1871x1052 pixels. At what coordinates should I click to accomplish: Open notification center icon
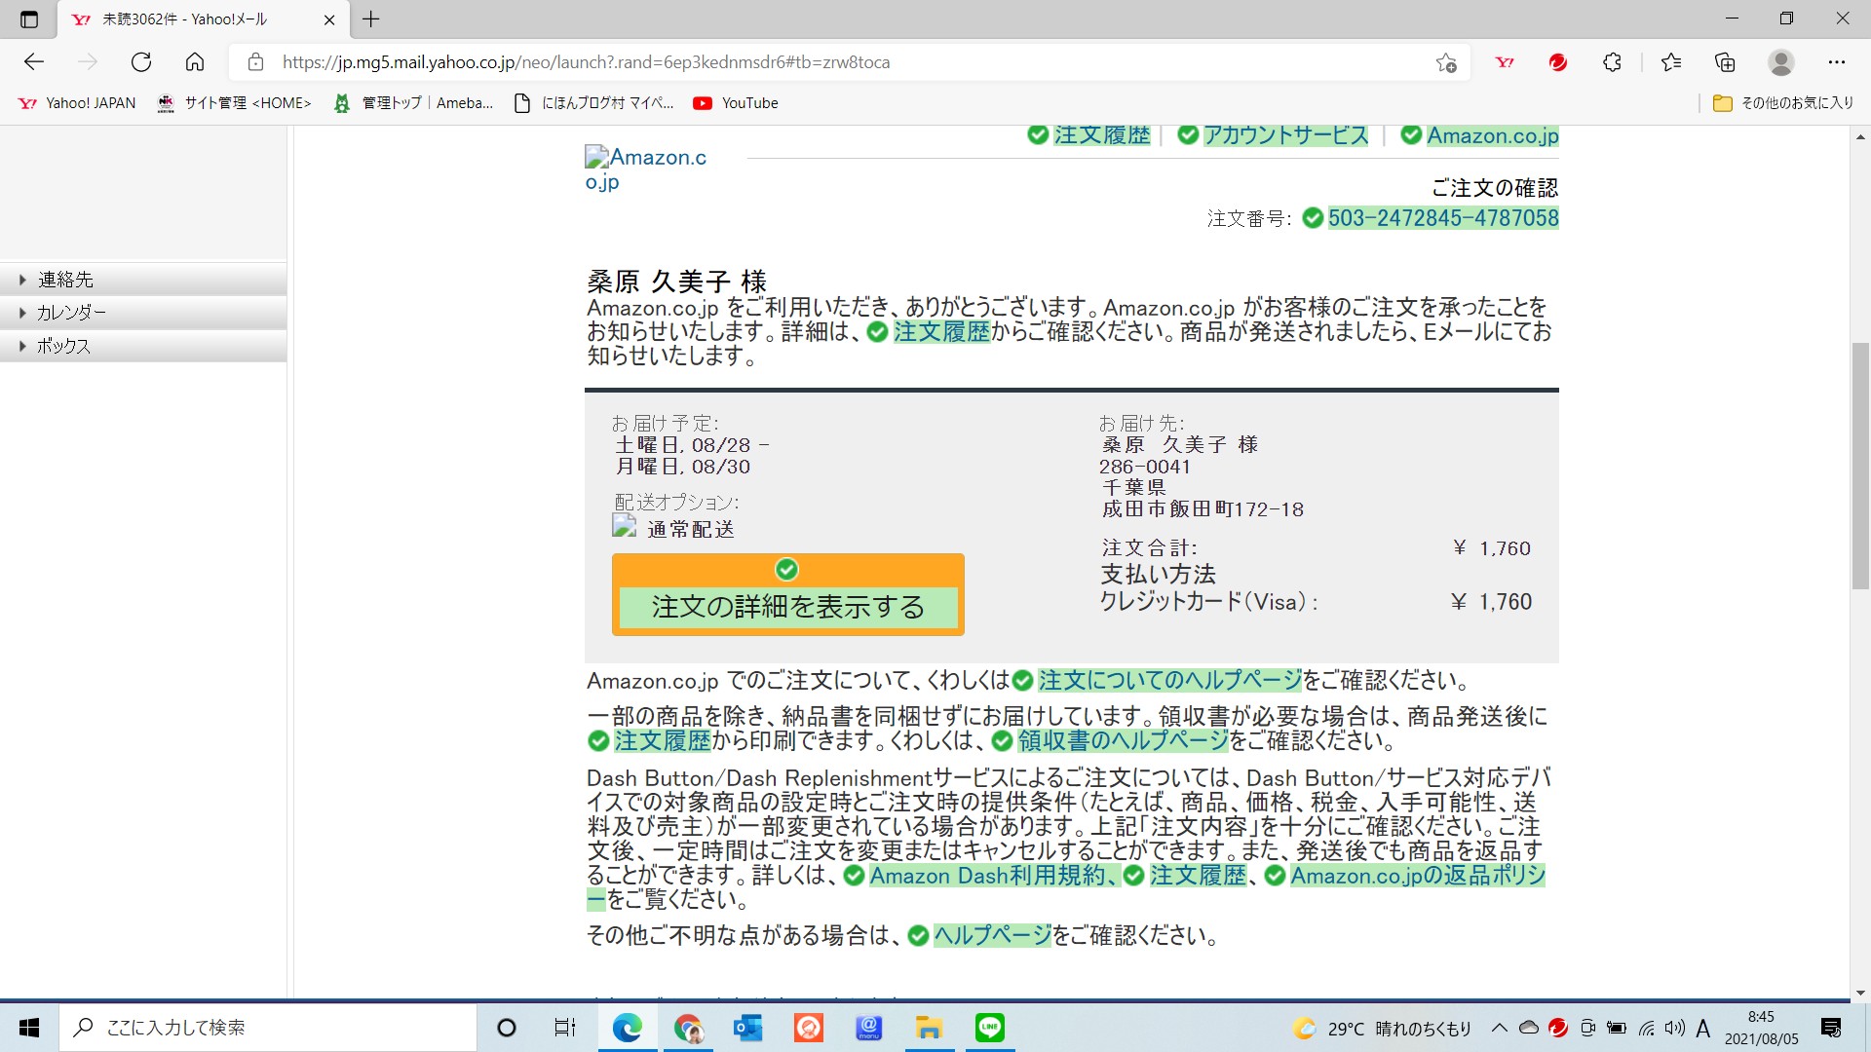(x=1831, y=1028)
